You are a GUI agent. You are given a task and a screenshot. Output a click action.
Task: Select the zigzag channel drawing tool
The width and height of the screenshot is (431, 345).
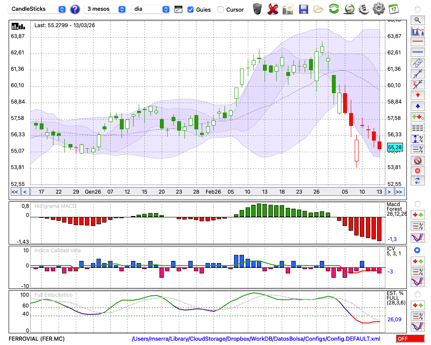click(418, 63)
